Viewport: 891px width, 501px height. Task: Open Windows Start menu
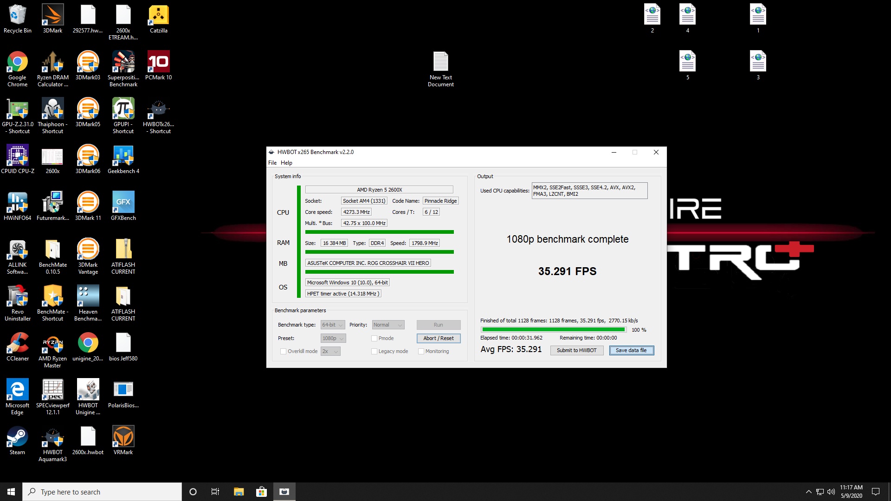click(x=11, y=492)
